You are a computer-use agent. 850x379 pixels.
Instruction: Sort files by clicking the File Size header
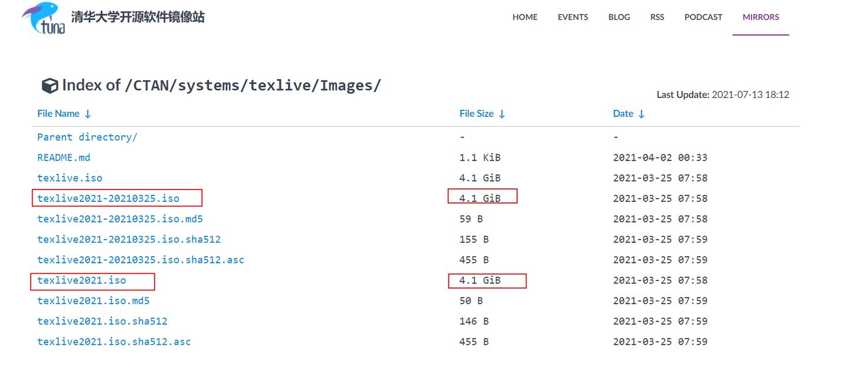point(476,113)
